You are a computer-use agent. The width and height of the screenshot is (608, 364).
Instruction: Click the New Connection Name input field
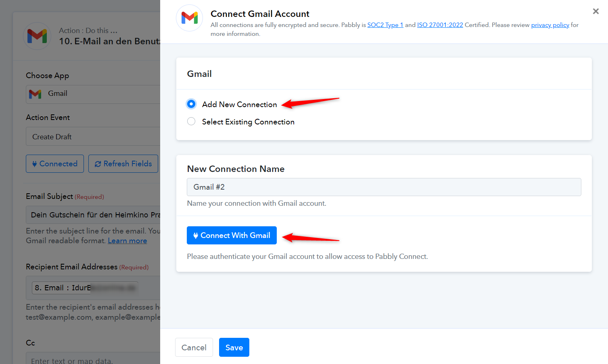(384, 187)
